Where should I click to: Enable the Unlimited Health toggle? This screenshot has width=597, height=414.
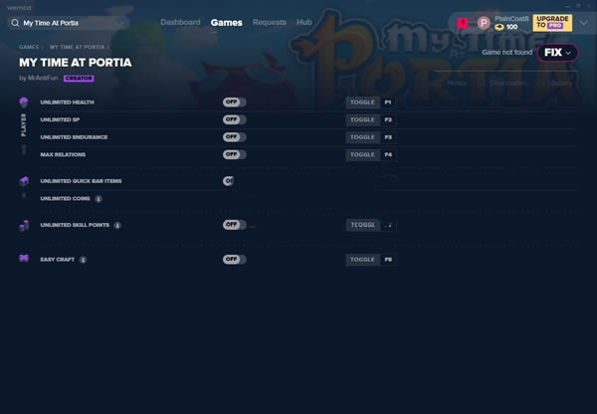(x=234, y=103)
